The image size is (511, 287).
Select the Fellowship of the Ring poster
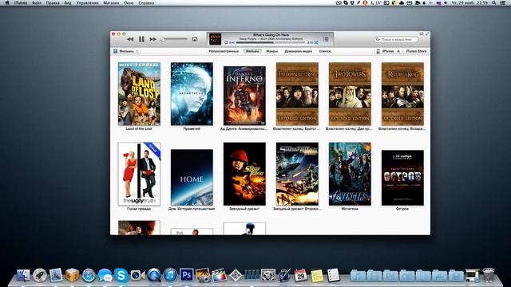tap(297, 94)
